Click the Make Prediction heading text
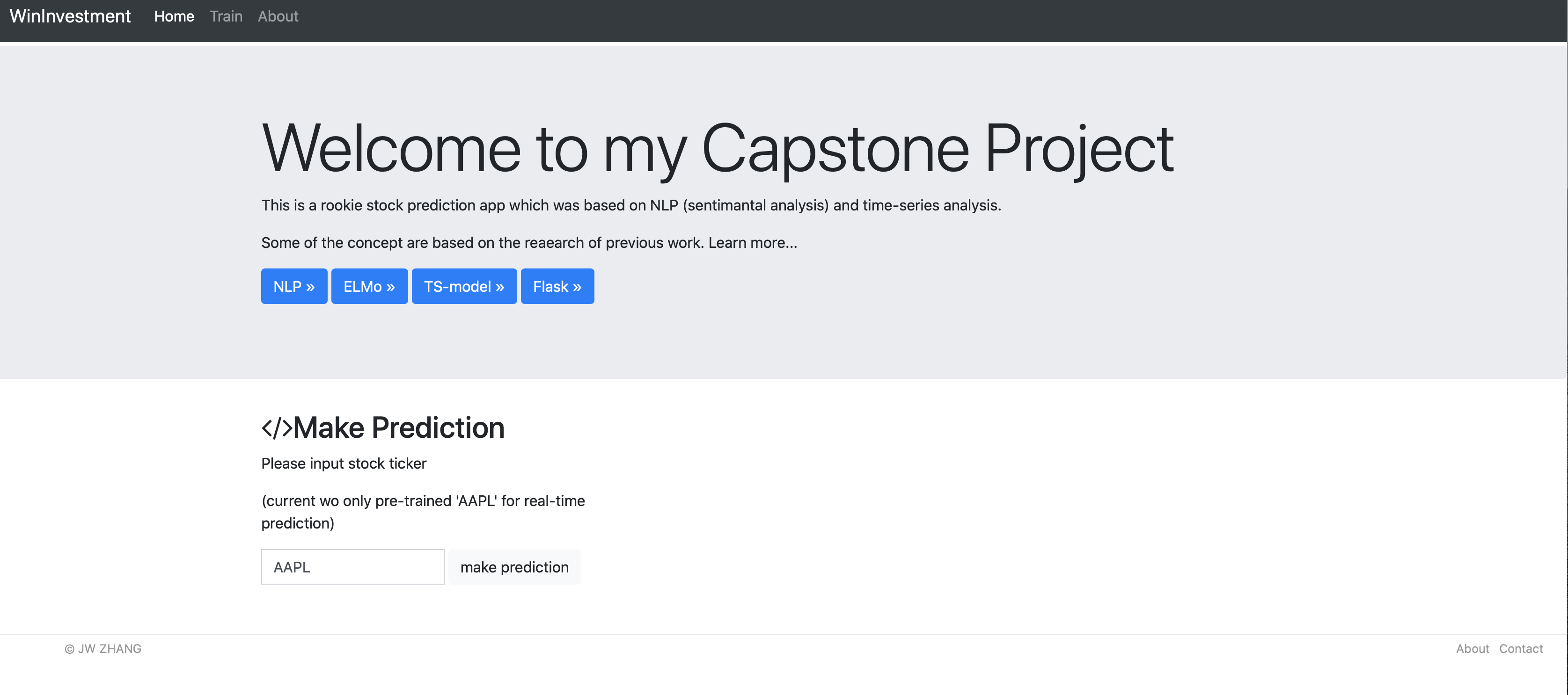 [399, 427]
